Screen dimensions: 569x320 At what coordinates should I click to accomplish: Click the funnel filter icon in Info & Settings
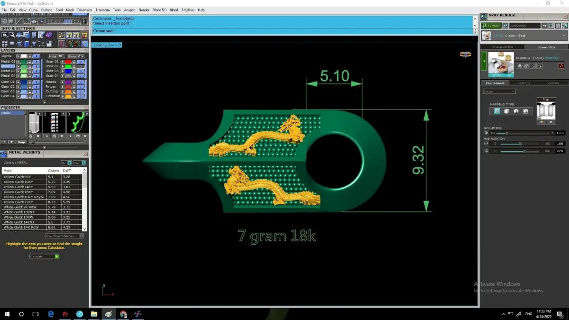(34, 44)
